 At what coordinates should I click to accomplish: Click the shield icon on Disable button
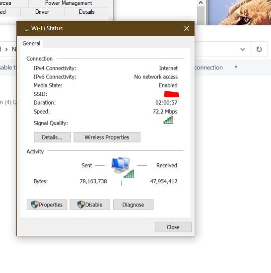pos(81,205)
